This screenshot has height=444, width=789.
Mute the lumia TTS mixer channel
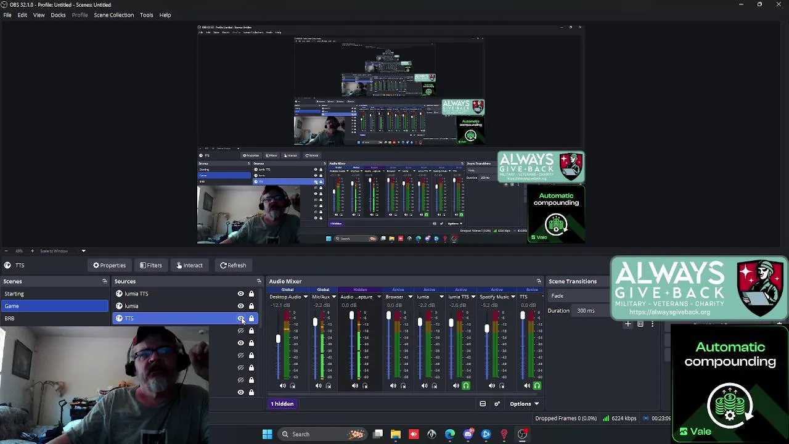click(456, 386)
